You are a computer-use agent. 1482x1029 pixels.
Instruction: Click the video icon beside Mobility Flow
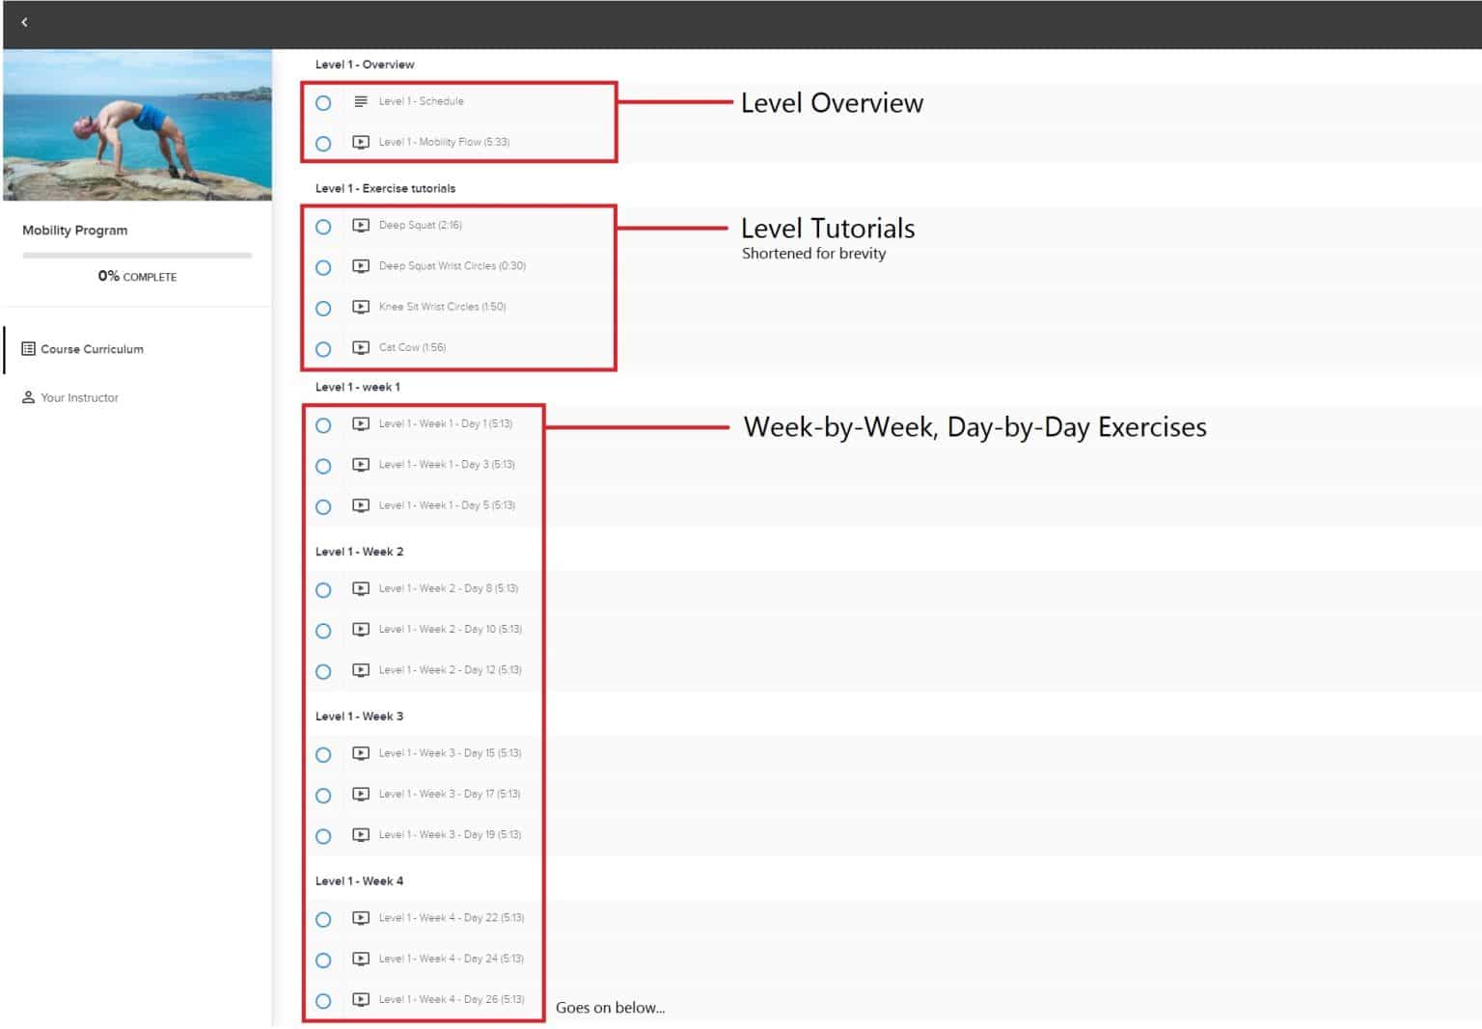[x=361, y=142]
